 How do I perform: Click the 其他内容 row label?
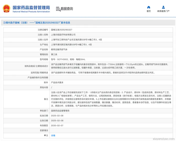[44, 87]
